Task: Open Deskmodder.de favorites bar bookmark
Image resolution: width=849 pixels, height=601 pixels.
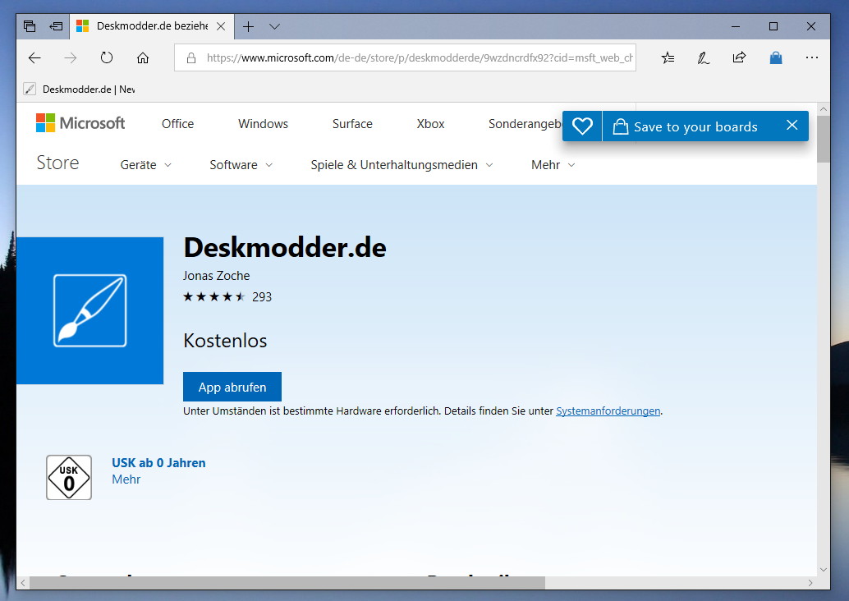Action: pos(79,89)
